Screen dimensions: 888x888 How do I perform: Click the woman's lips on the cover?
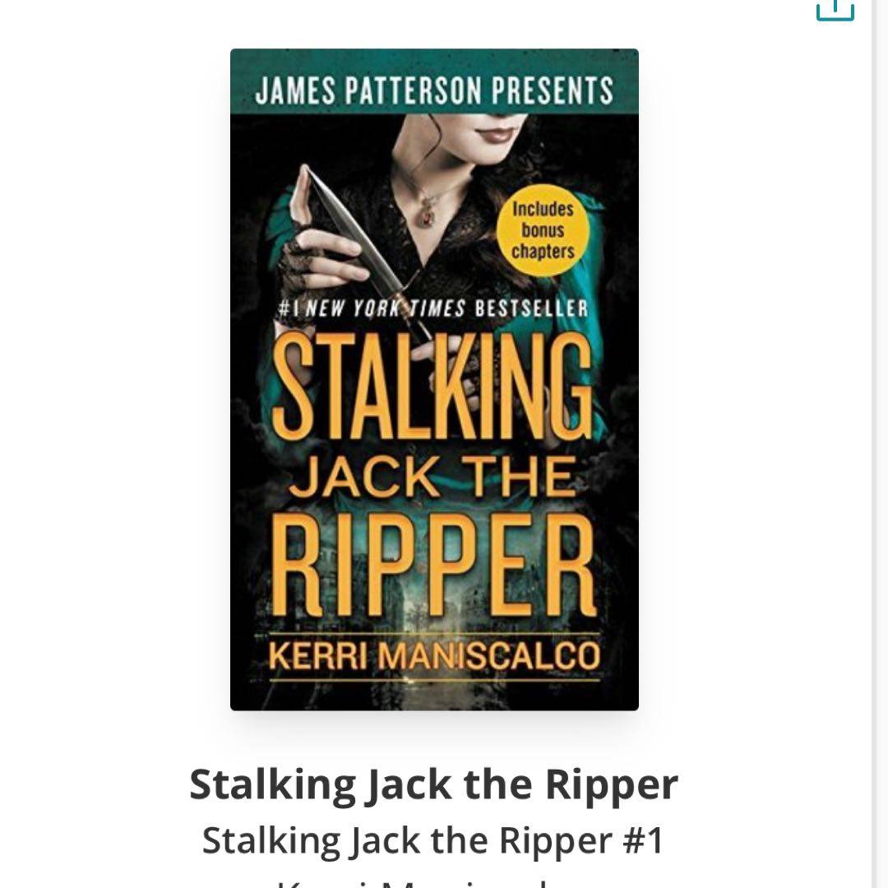pyautogui.click(x=497, y=135)
